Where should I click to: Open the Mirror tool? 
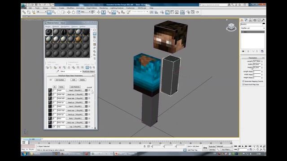point(152,12)
